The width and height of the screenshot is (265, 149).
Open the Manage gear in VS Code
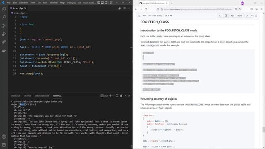[x=4, y=144]
